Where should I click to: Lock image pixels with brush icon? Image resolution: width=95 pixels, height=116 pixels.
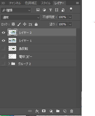coord(19,24)
